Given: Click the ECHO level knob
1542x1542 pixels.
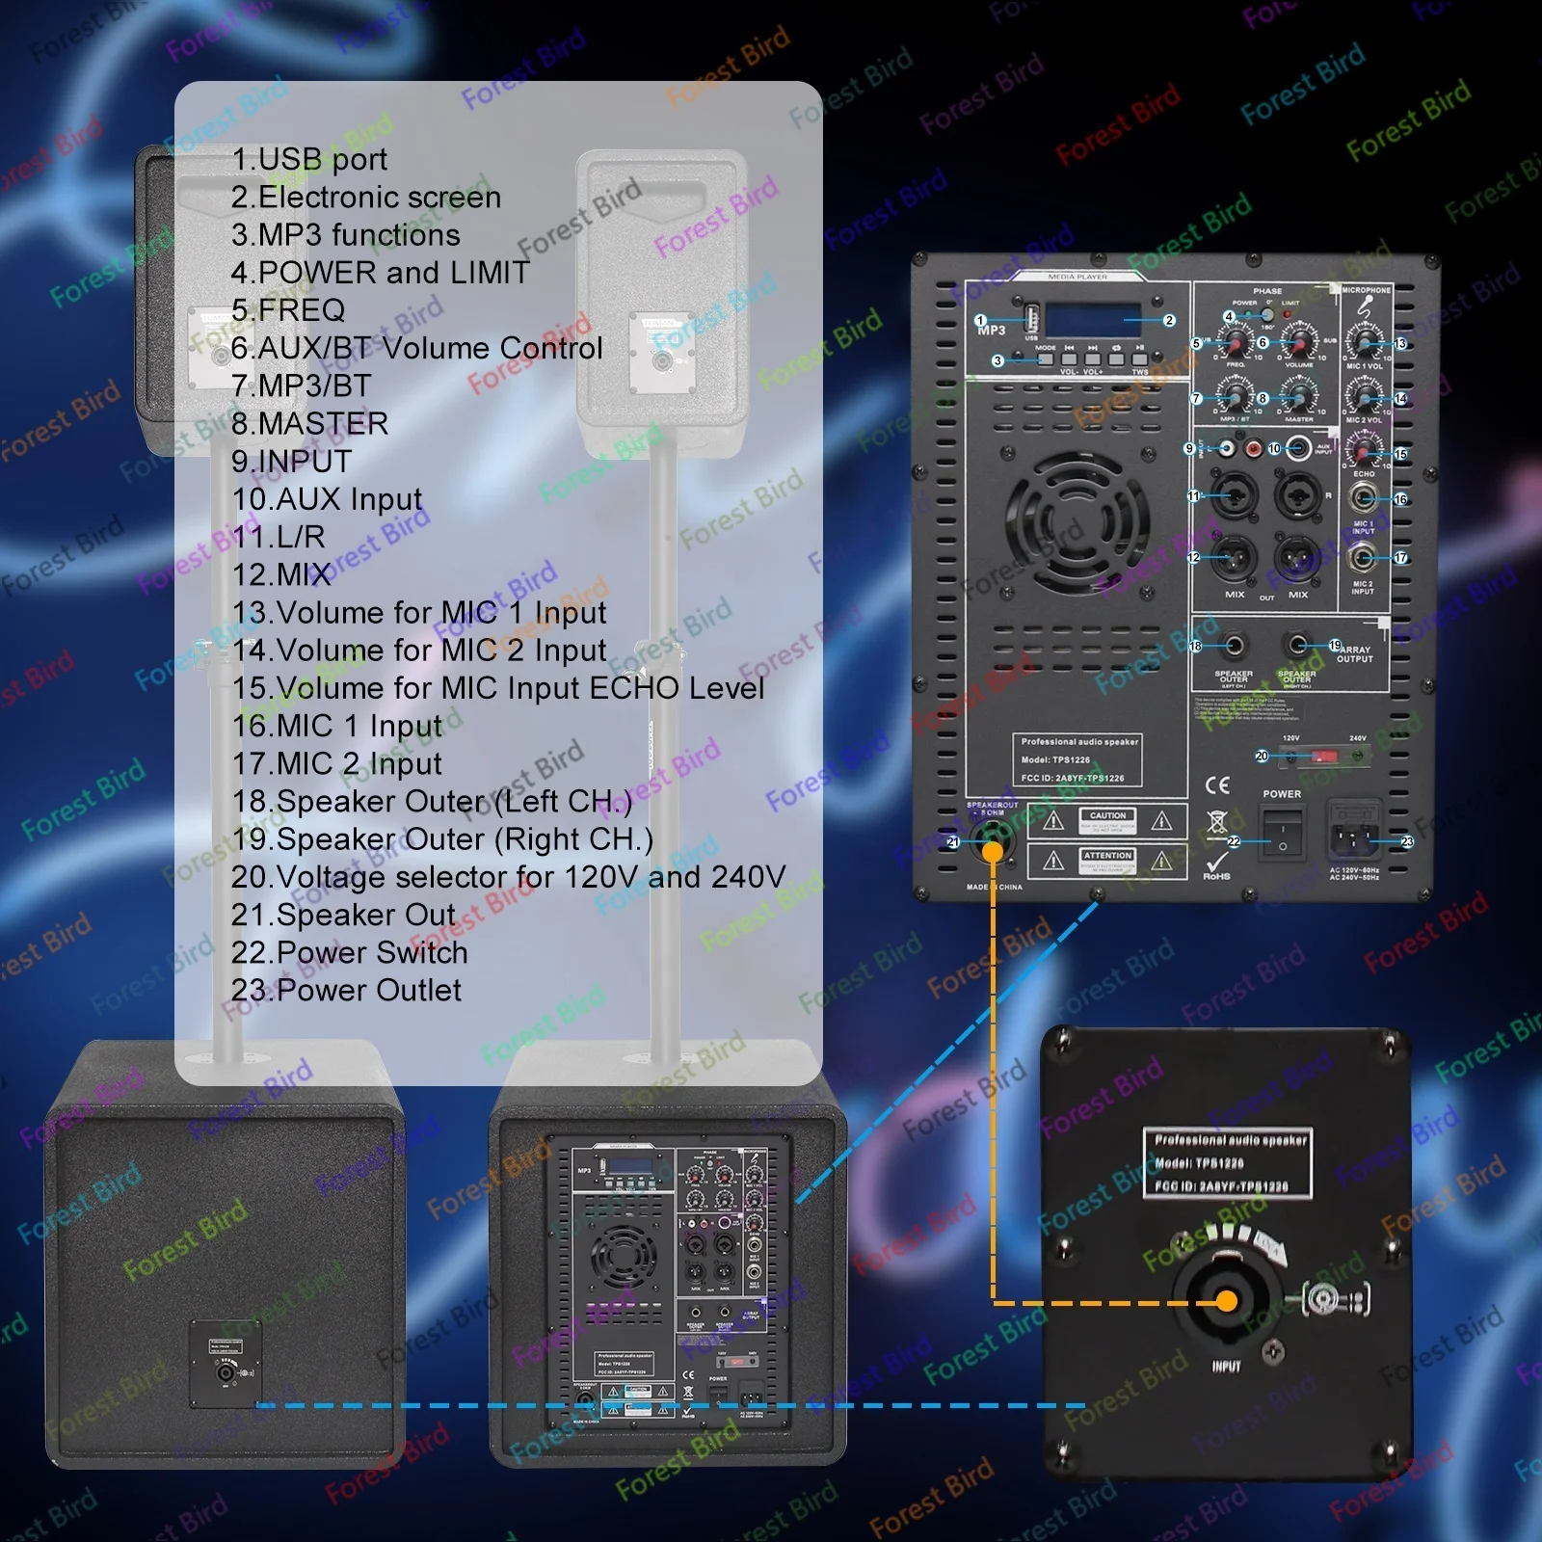Looking at the screenshot, I should point(1363,450).
